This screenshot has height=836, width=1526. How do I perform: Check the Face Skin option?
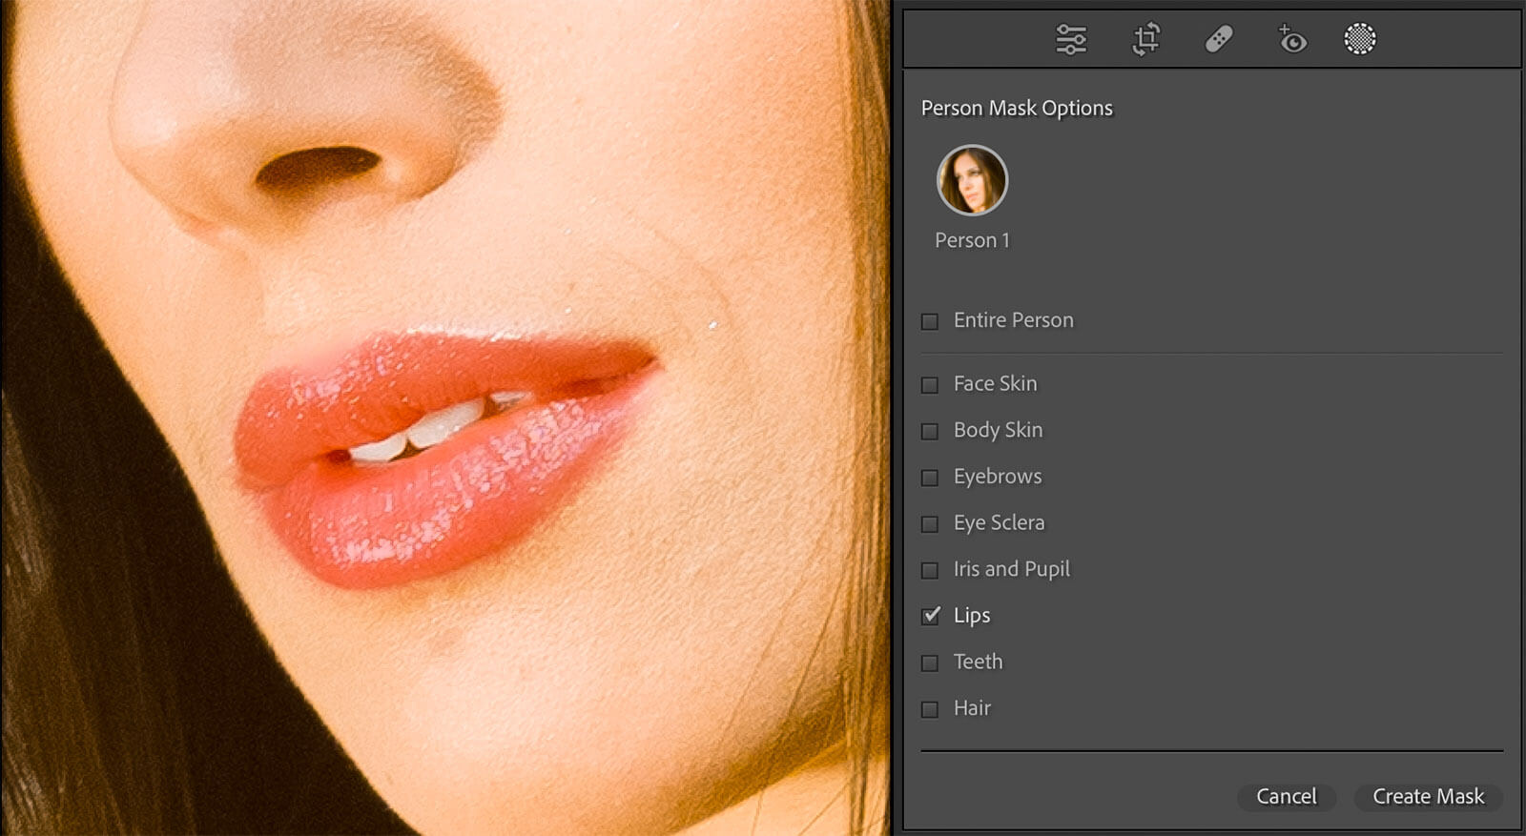[x=930, y=385]
